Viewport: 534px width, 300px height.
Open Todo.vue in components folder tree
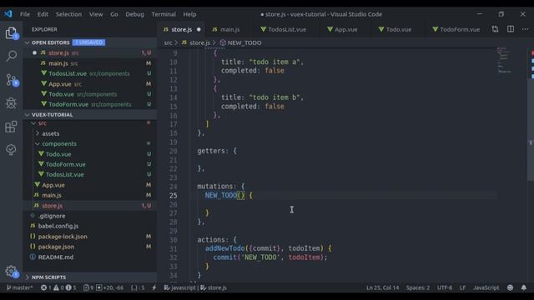click(90, 154)
